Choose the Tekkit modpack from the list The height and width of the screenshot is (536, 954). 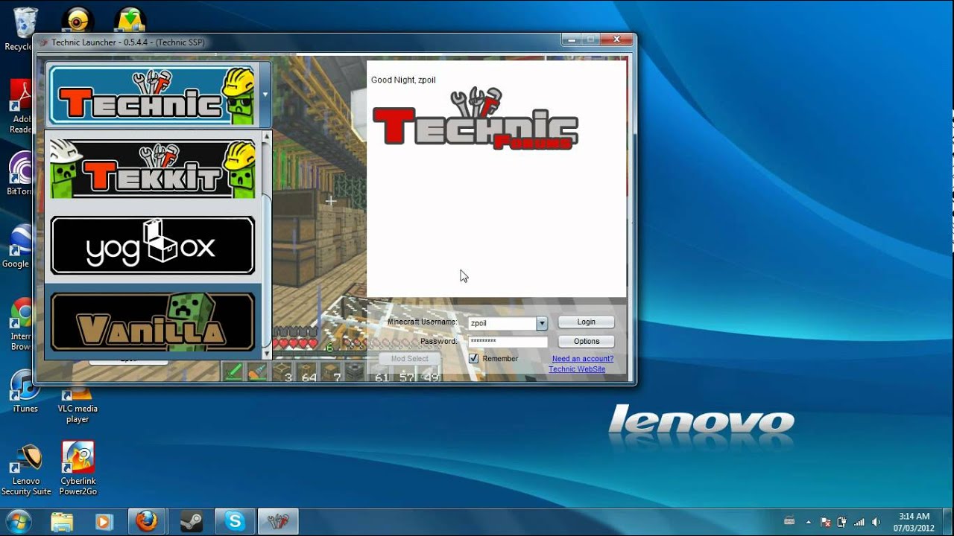point(153,169)
